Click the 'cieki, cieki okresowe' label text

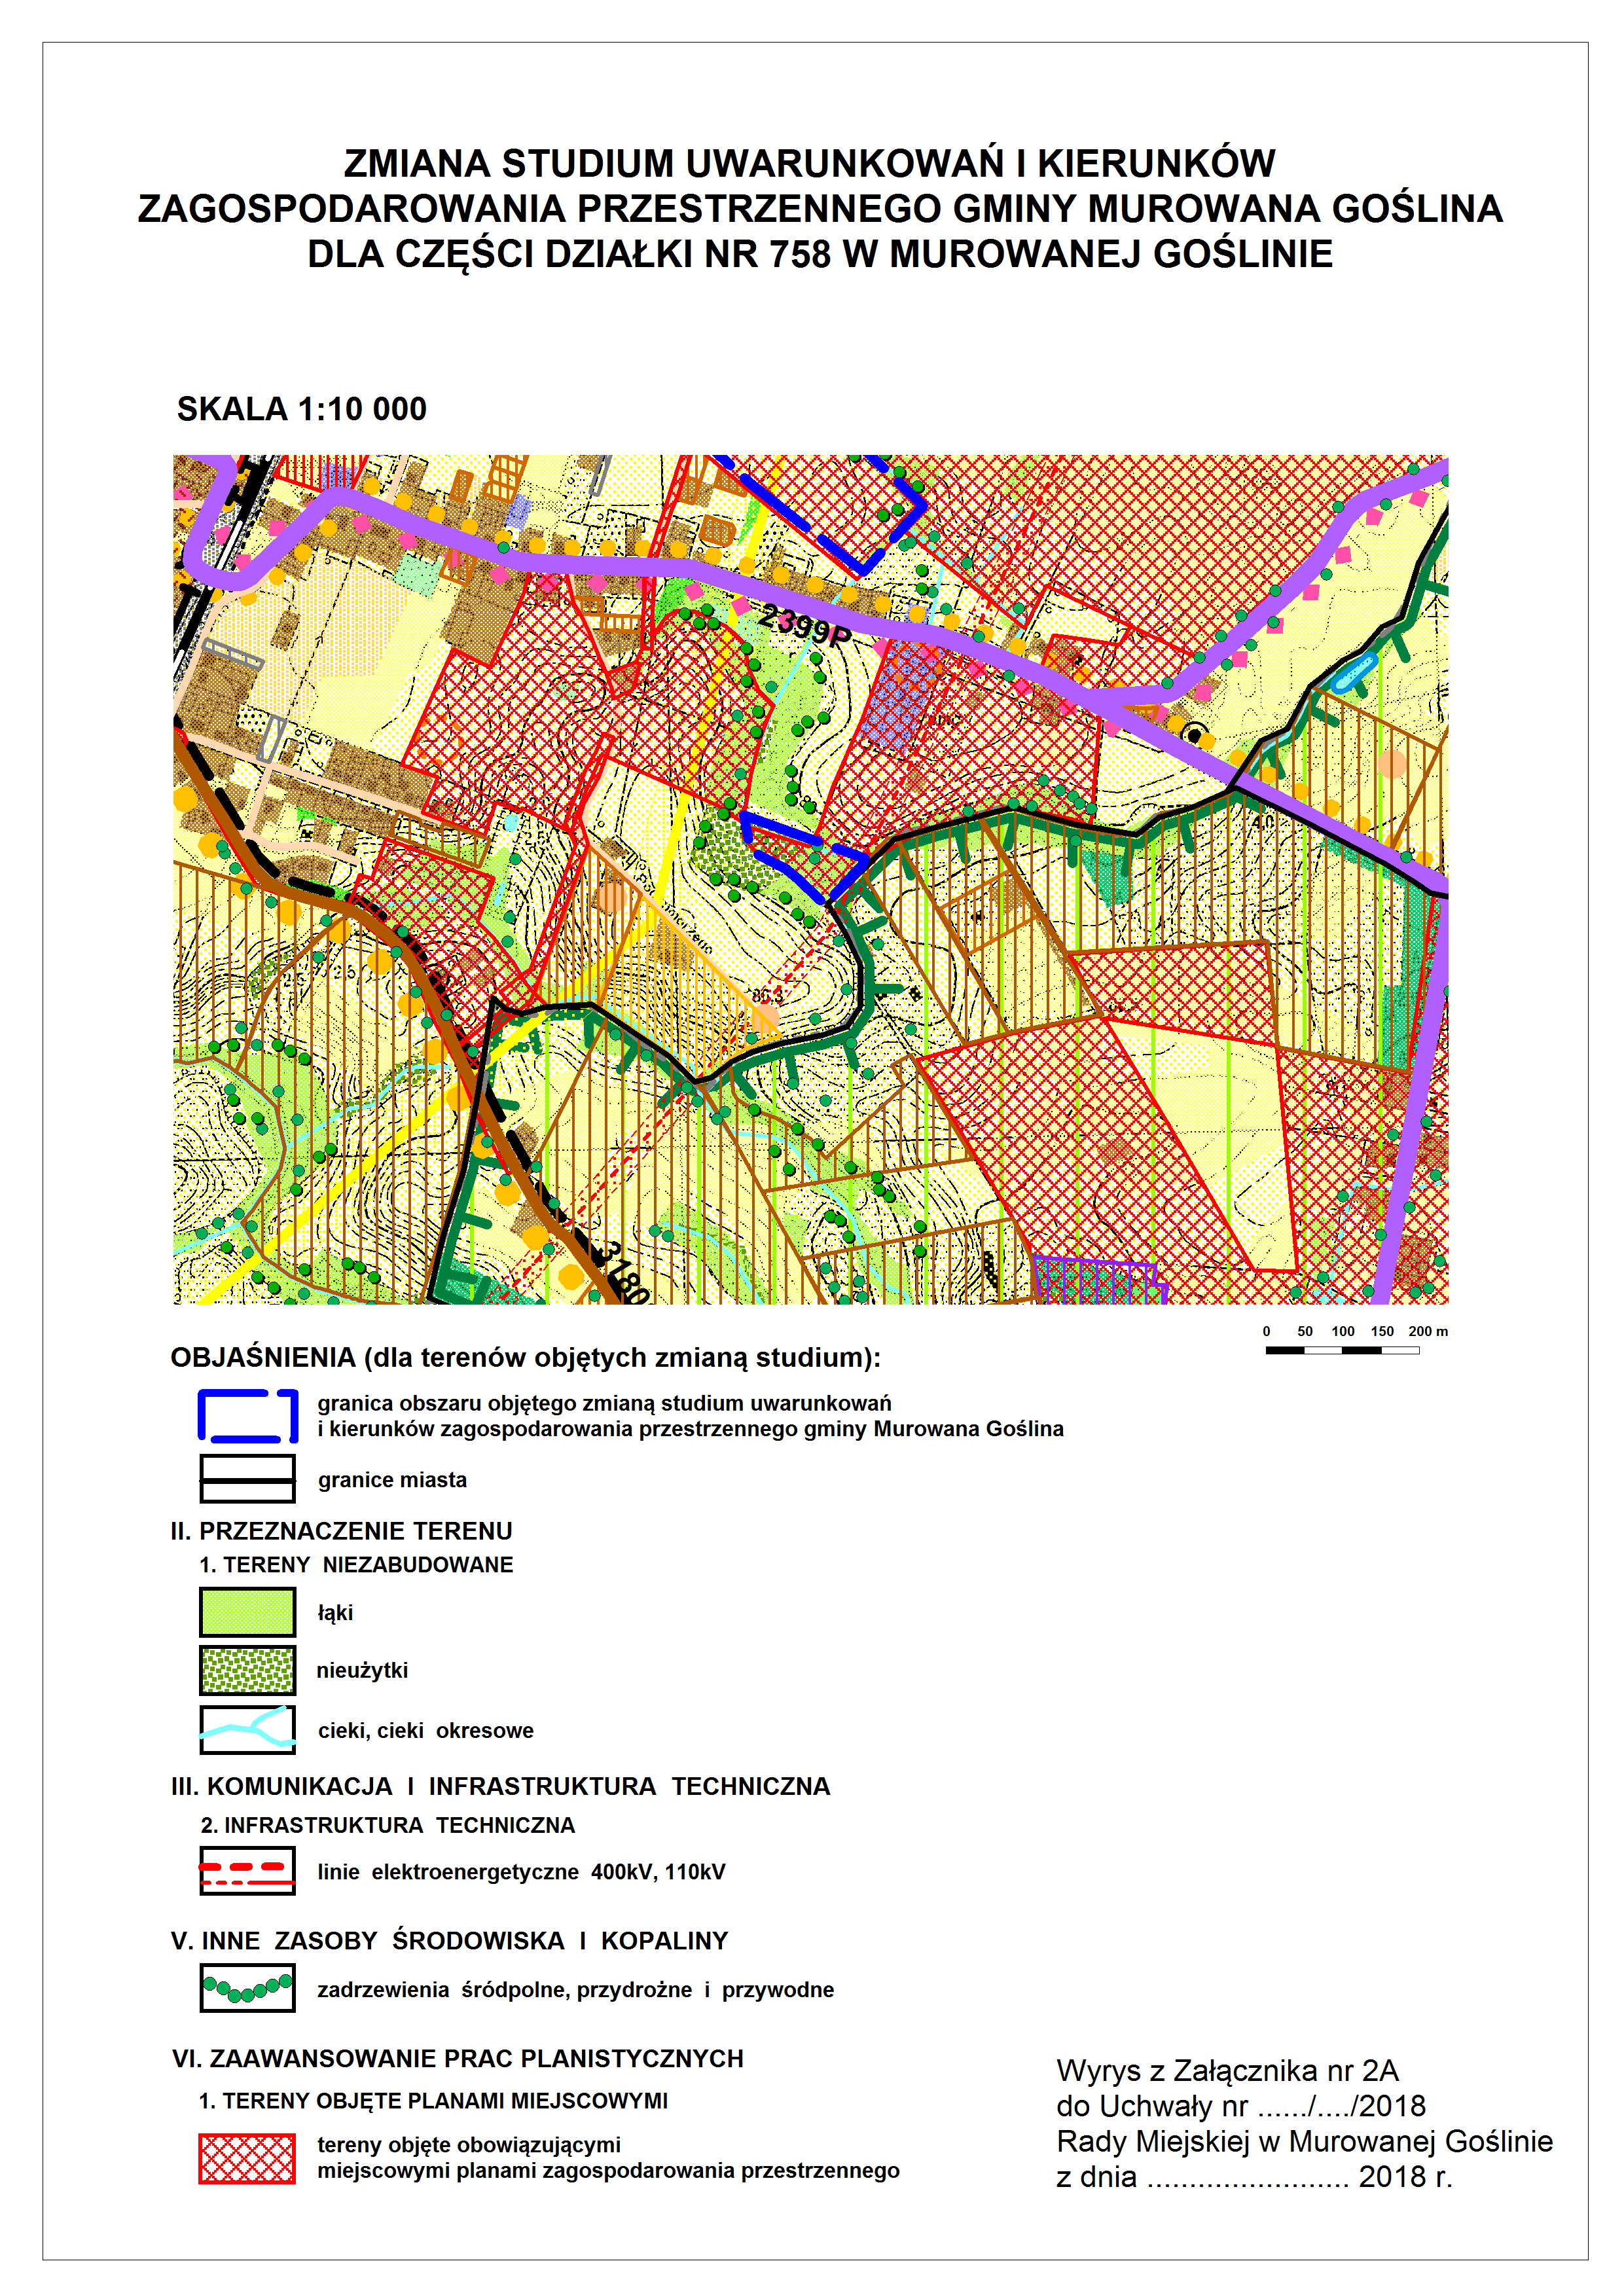coord(426,1730)
